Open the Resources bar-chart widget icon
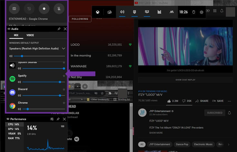 pyautogui.click(x=159, y=12)
